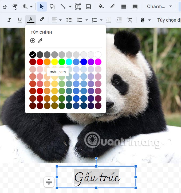This screenshot has height=193, width=181.
Task: Pick the white color swatch
Action: point(98,55)
